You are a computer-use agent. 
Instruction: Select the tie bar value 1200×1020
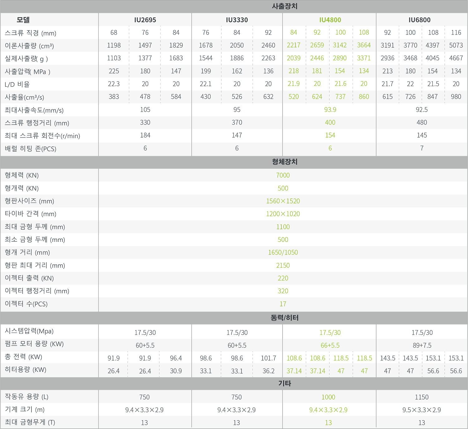pos(283,214)
